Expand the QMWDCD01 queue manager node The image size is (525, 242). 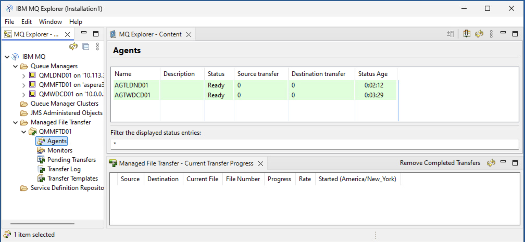(24, 94)
